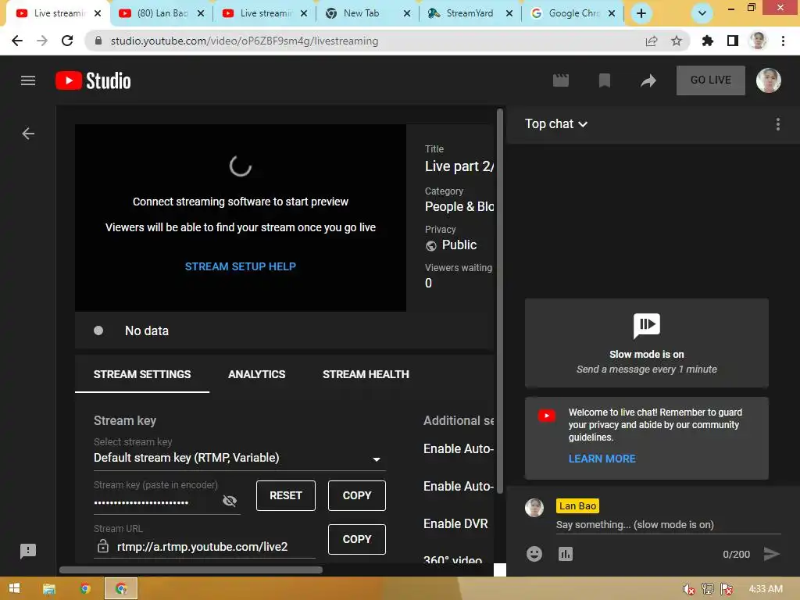Copy the Stream URL
This screenshot has width=800, height=600.
tap(356, 539)
